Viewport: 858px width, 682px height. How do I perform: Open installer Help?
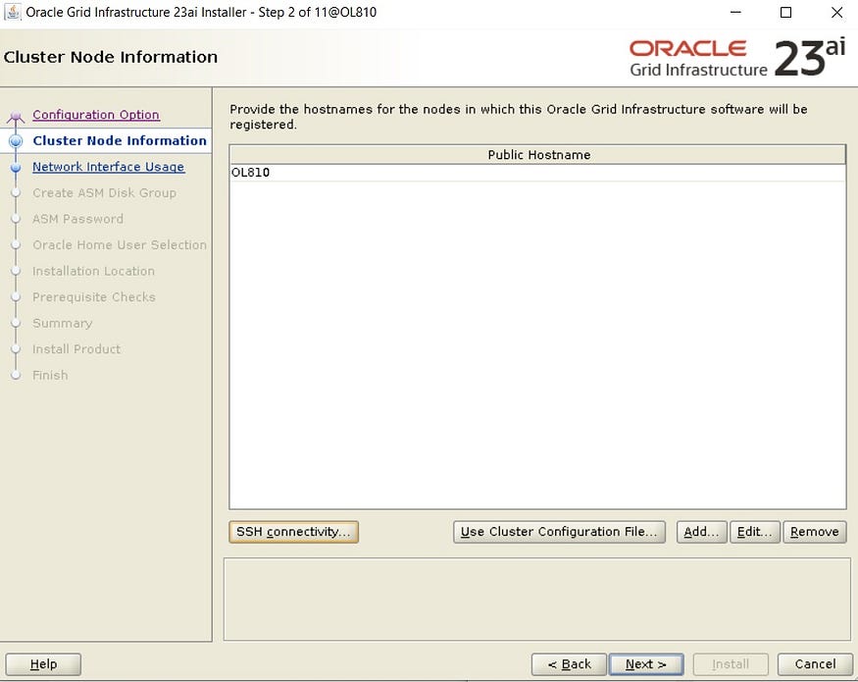point(43,664)
